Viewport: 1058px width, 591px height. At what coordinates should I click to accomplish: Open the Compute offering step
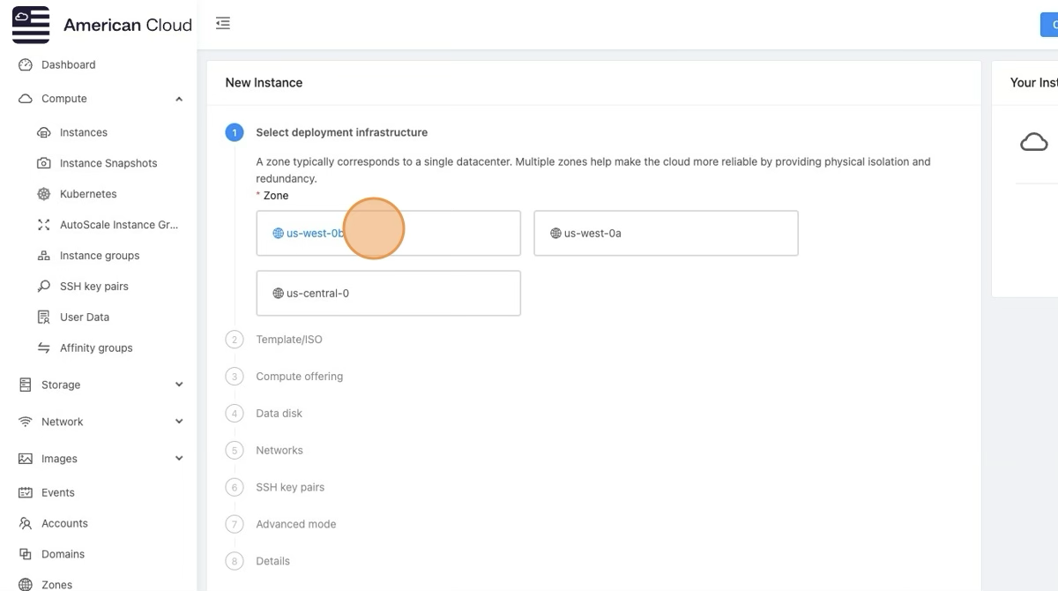[299, 377]
